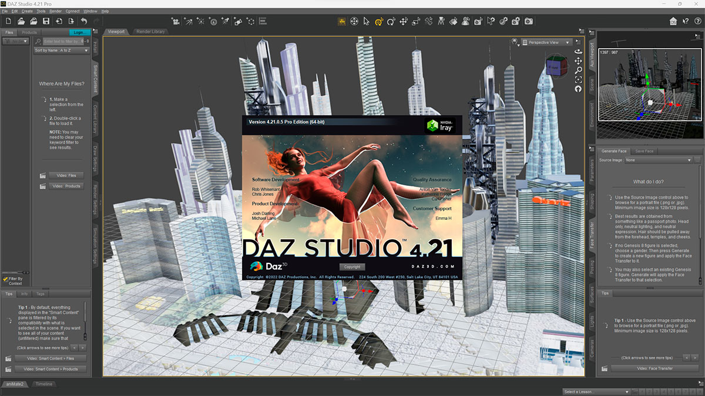This screenshot has height=396, width=705.
Task: Click the Create New Camera icon
Action: point(175,21)
